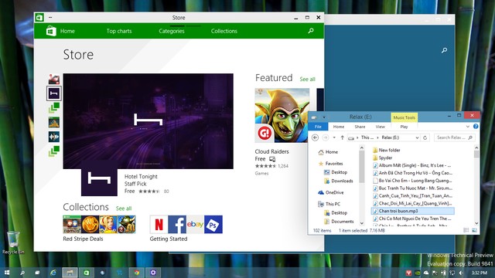This screenshot has width=495, height=278.
Task: Open Top charts in Store
Action: [x=119, y=31]
